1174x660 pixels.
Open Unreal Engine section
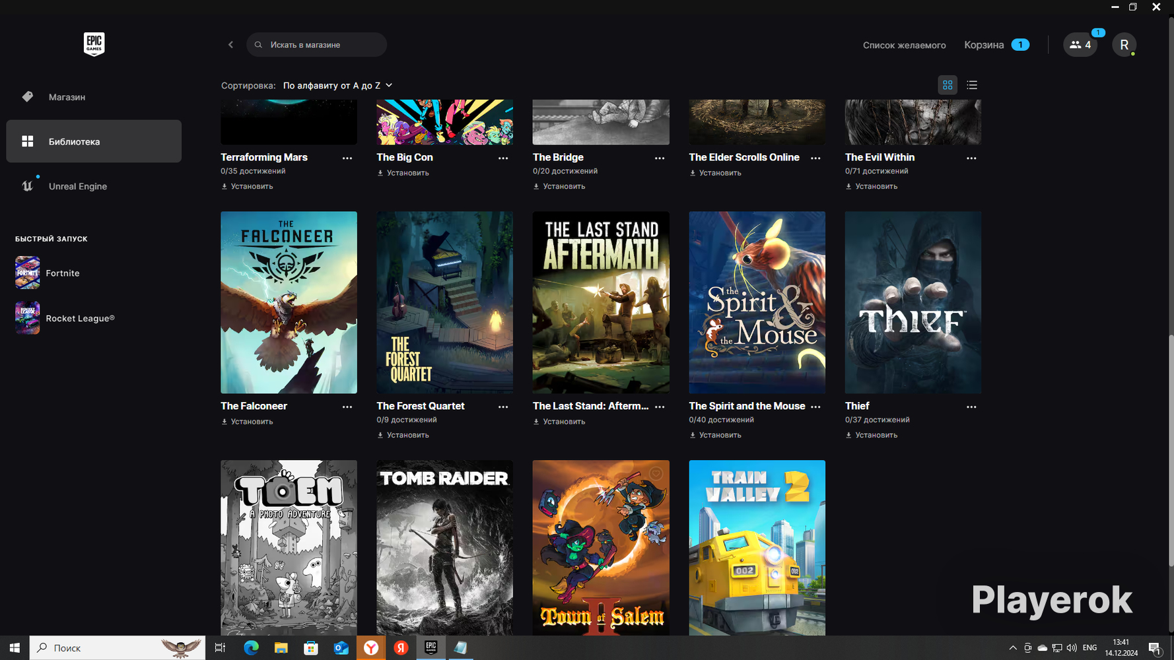(94, 186)
